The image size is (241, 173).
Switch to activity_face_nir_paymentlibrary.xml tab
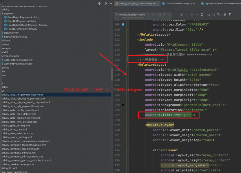[x=137, y=3]
